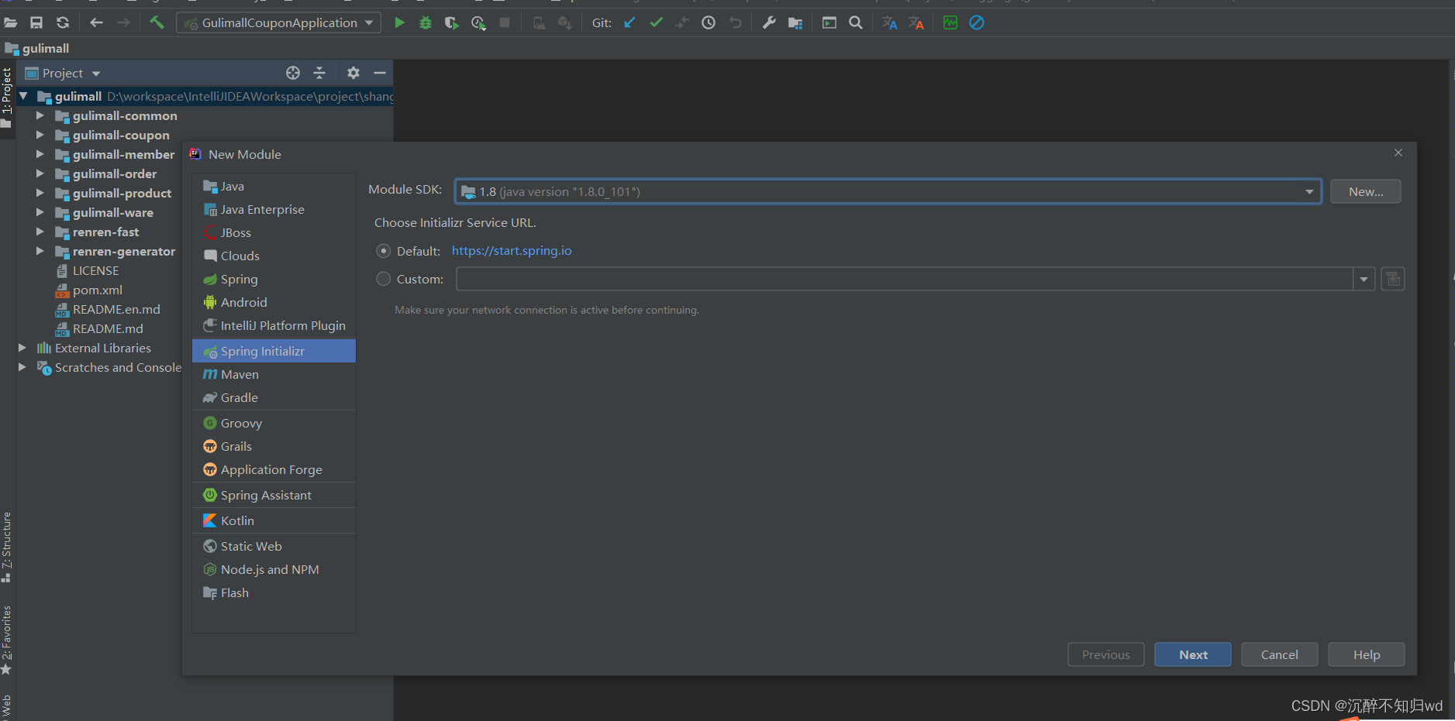Click the icon beside the Custom URL field

(x=1393, y=279)
